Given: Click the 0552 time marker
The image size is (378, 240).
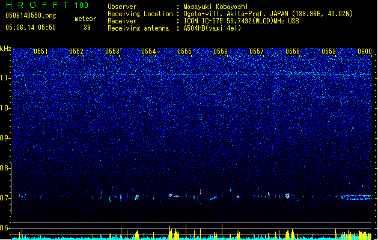Looking at the screenshot, I should (x=76, y=52).
